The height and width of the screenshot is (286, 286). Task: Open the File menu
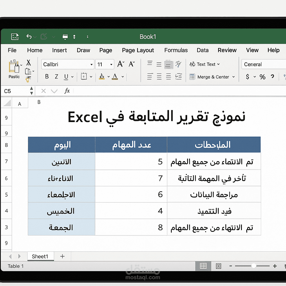(12, 50)
